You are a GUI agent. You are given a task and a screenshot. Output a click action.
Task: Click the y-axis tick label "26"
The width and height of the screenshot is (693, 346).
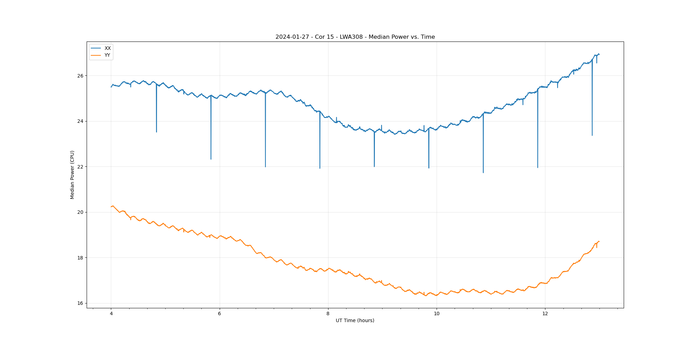coord(80,76)
